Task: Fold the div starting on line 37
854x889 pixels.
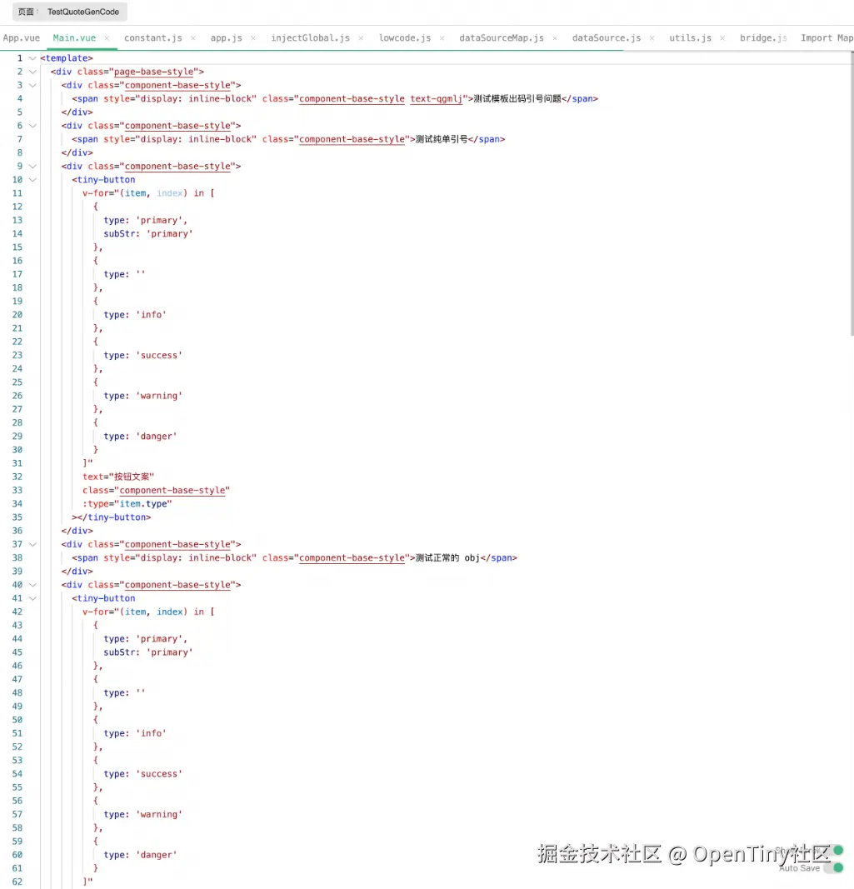Action: pos(32,545)
